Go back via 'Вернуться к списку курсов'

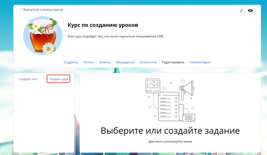43,9
